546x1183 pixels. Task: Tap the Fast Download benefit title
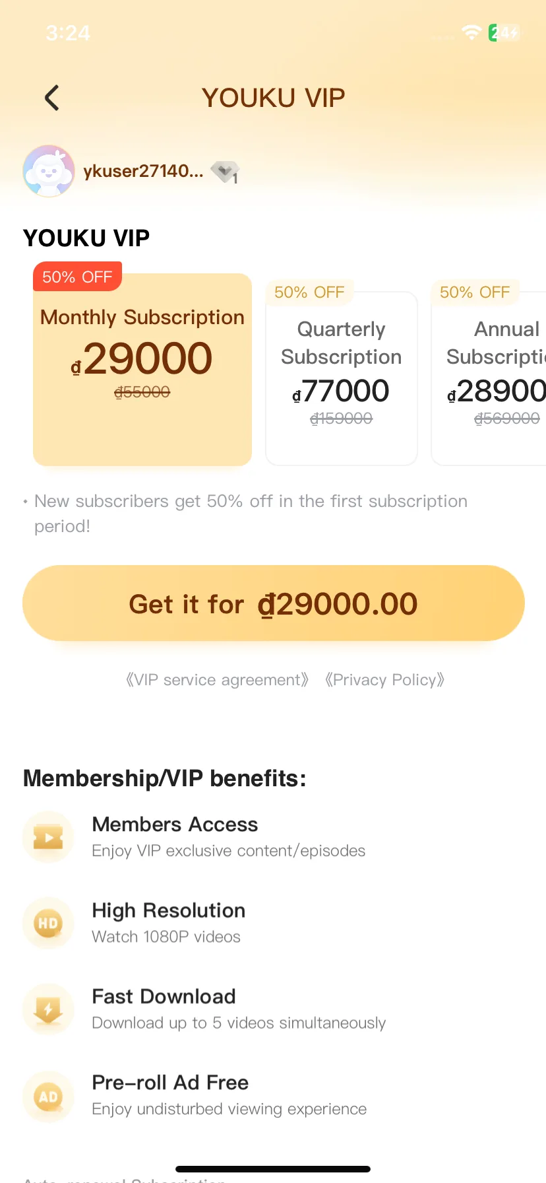pyautogui.click(x=164, y=996)
